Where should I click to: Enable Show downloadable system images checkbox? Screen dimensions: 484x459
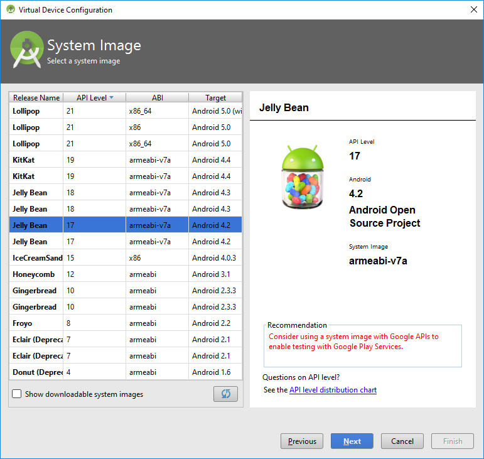tap(17, 394)
